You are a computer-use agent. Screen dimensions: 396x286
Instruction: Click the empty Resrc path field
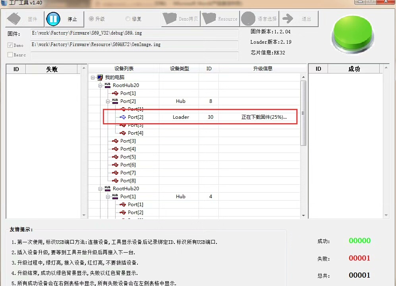tap(134, 56)
